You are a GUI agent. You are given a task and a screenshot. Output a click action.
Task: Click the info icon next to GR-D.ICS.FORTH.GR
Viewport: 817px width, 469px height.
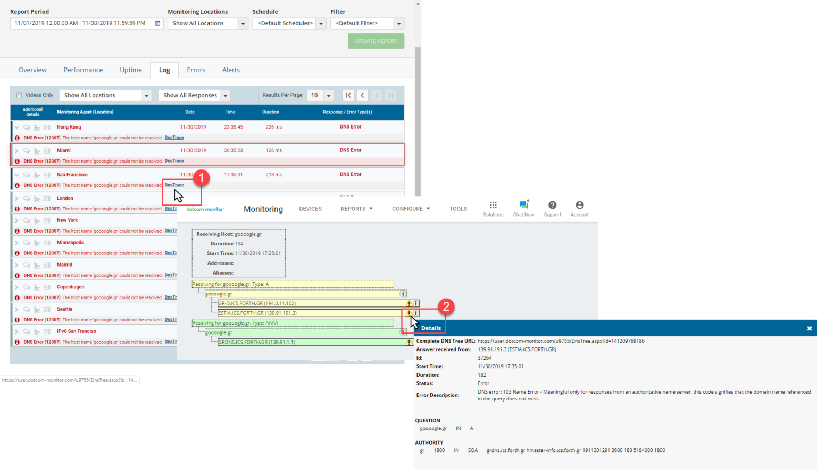point(416,303)
